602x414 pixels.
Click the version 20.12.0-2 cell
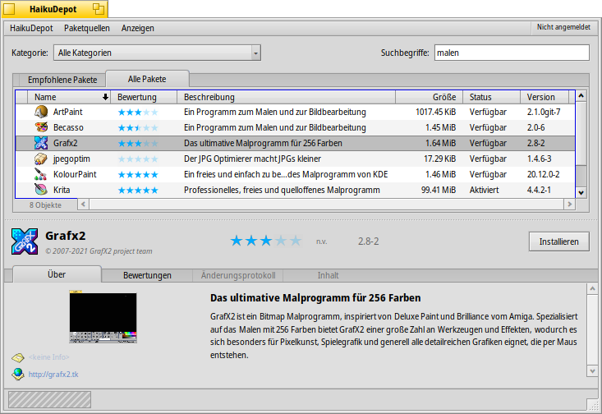(543, 174)
